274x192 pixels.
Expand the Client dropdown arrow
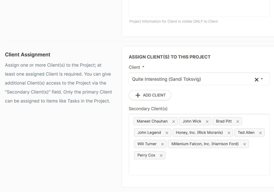tap(262, 79)
